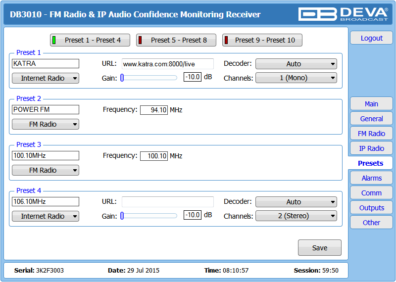This screenshot has height=282, width=396.
Task: Click the Preset 4 group label
Action: tap(28, 190)
